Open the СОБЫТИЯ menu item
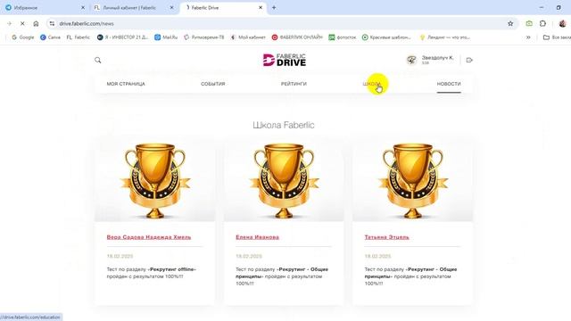The width and height of the screenshot is (571, 321). [212, 84]
